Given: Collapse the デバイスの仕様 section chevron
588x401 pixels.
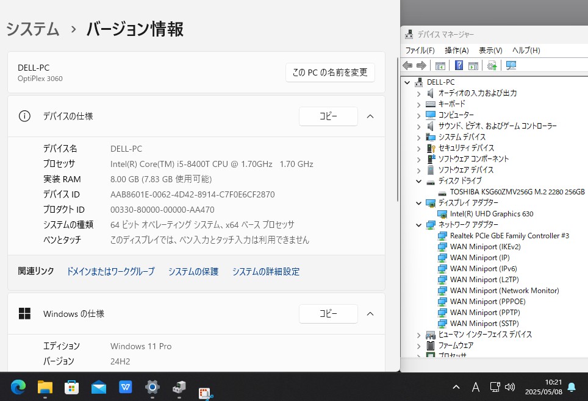Looking at the screenshot, I should 370,116.
